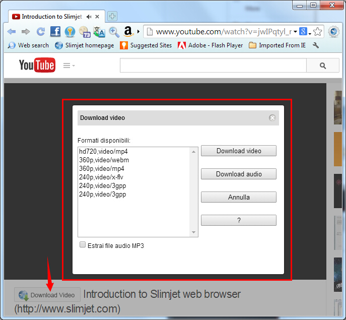Open the password key toolbar icon
Image resolution: width=346 pixels, height=320 pixels.
70,32
